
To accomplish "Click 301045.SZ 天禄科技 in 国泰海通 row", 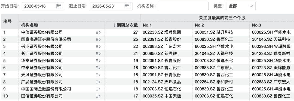I will (x=271, y=39).
